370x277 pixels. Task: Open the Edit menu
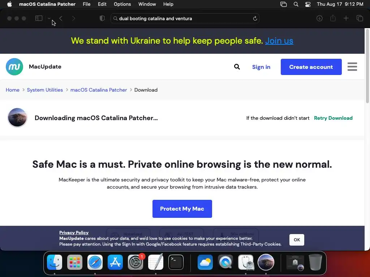pos(102,4)
